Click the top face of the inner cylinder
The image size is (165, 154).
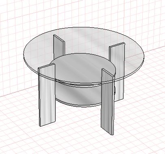(x=83, y=67)
